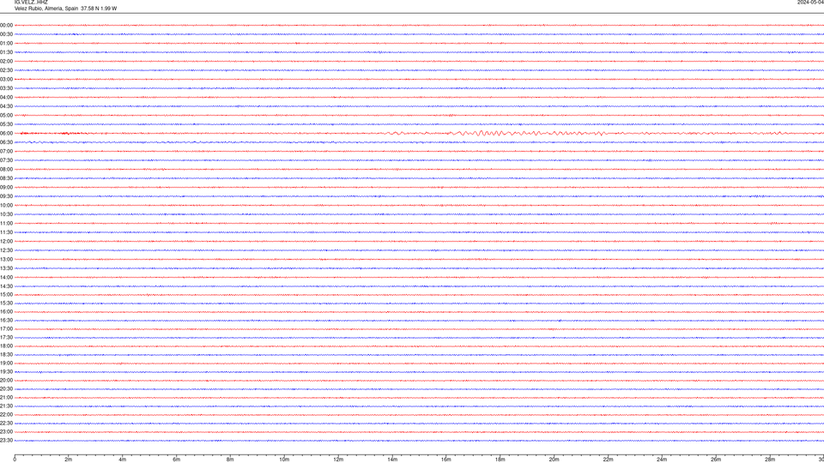Click the 6m tick label on the time axis
Screen dimensions: 824x463
176,460
